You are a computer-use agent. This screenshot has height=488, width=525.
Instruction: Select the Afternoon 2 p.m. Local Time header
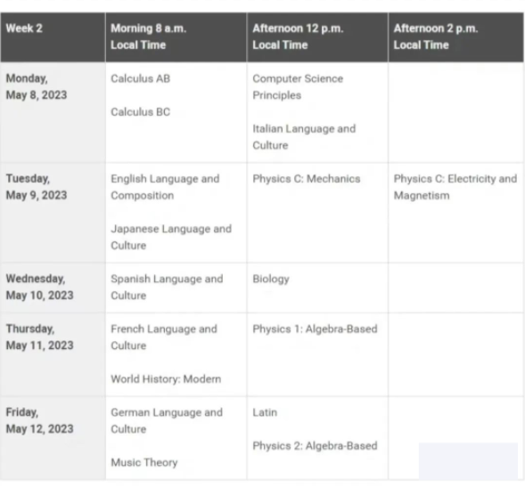point(436,37)
